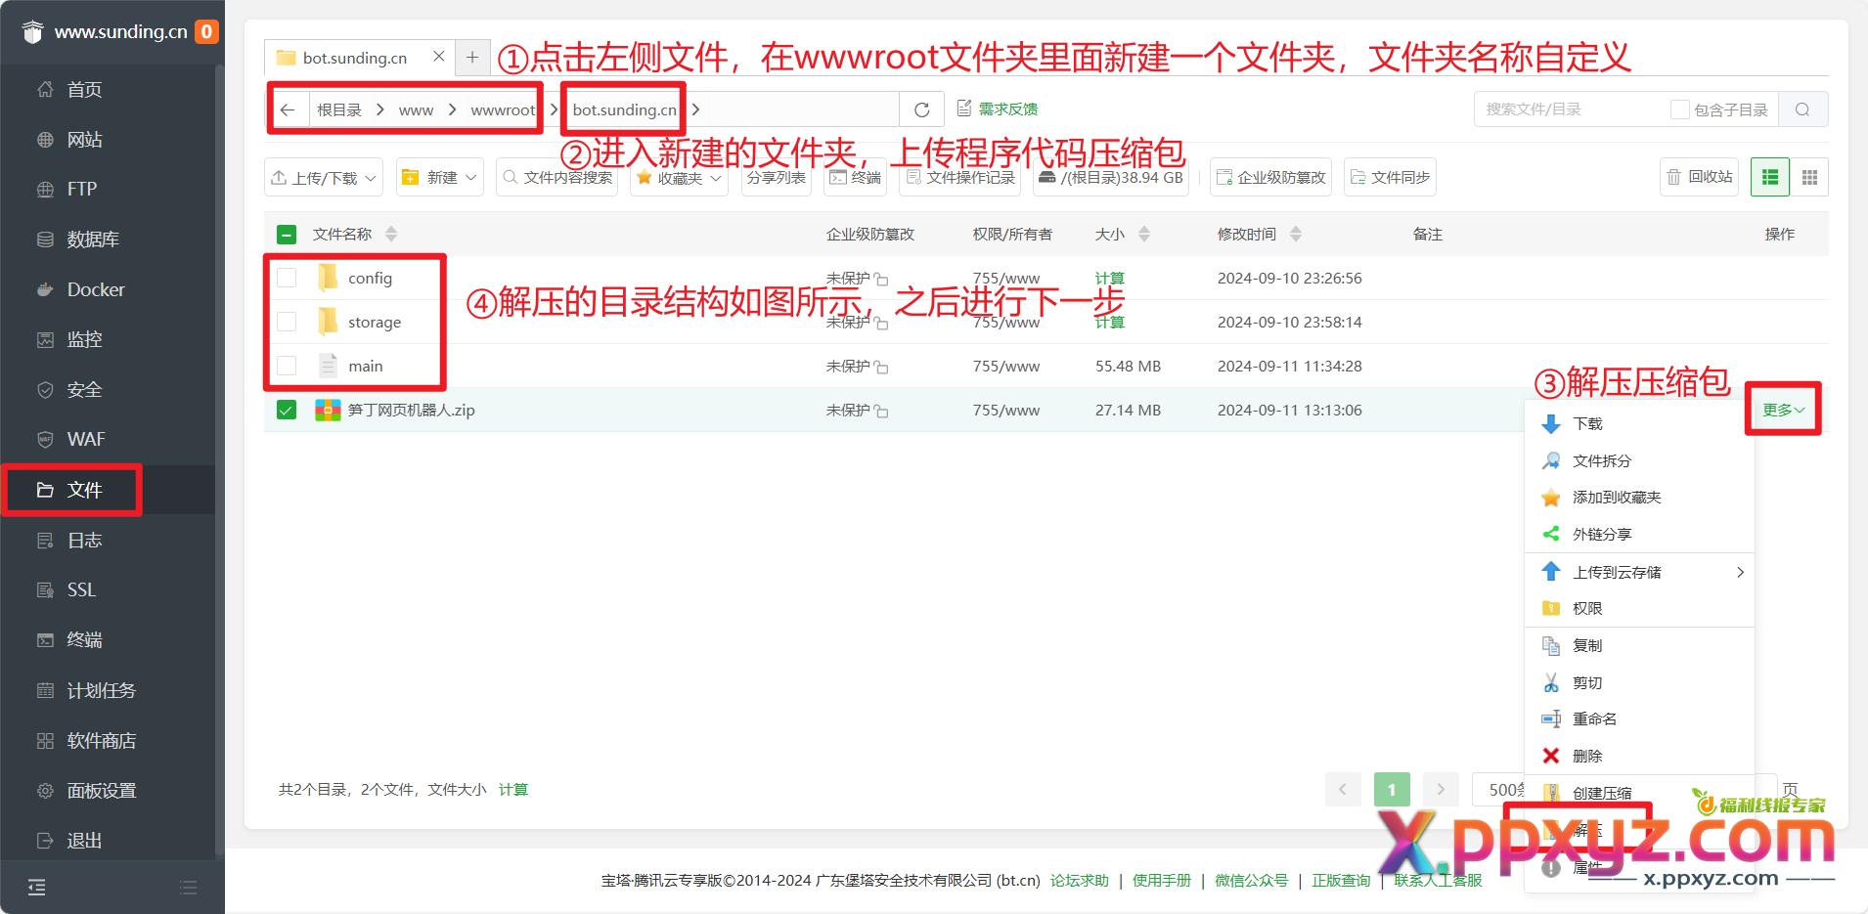
Task: Sort by 文件名称 column arrows
Action: pyautogui.click(x=392, y=234)
